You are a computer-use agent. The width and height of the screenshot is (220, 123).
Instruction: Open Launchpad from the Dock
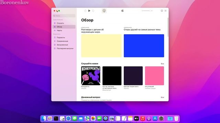(x=50, y=119)
